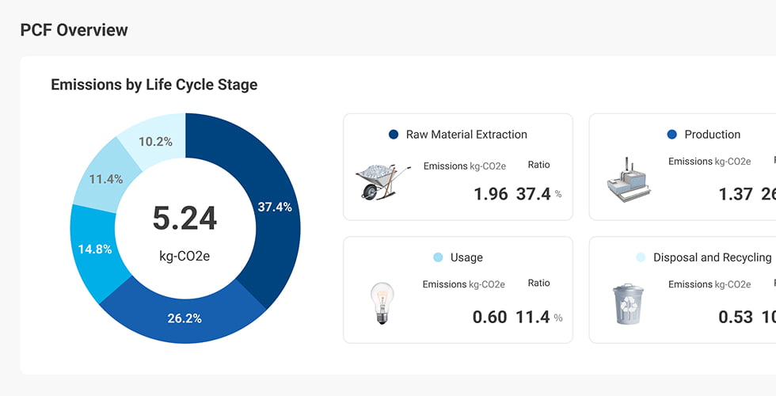Click the light bulb Usage icon
Viewport: 776px width, 396px height.
point(382,303)
